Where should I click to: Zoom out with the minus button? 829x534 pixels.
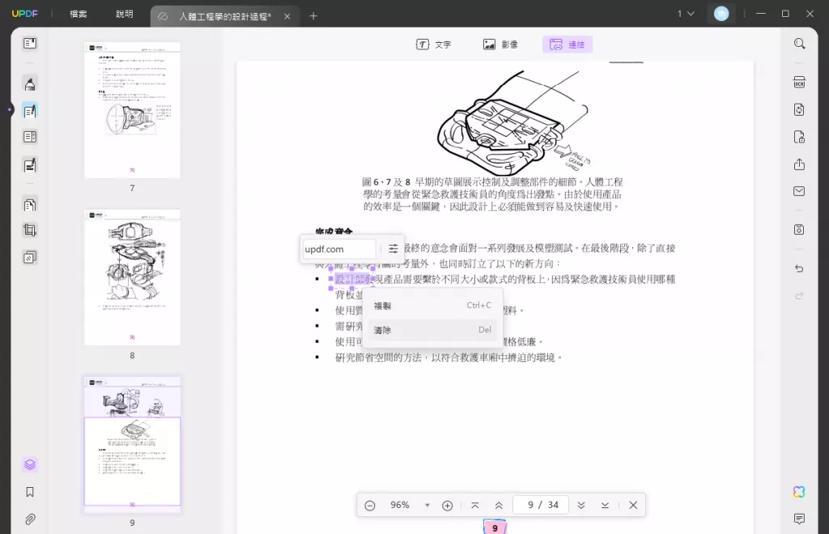tap(370, 506)
